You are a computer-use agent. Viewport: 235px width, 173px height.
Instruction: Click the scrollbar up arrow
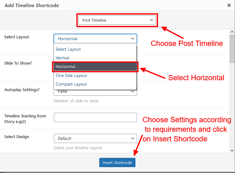232,32
